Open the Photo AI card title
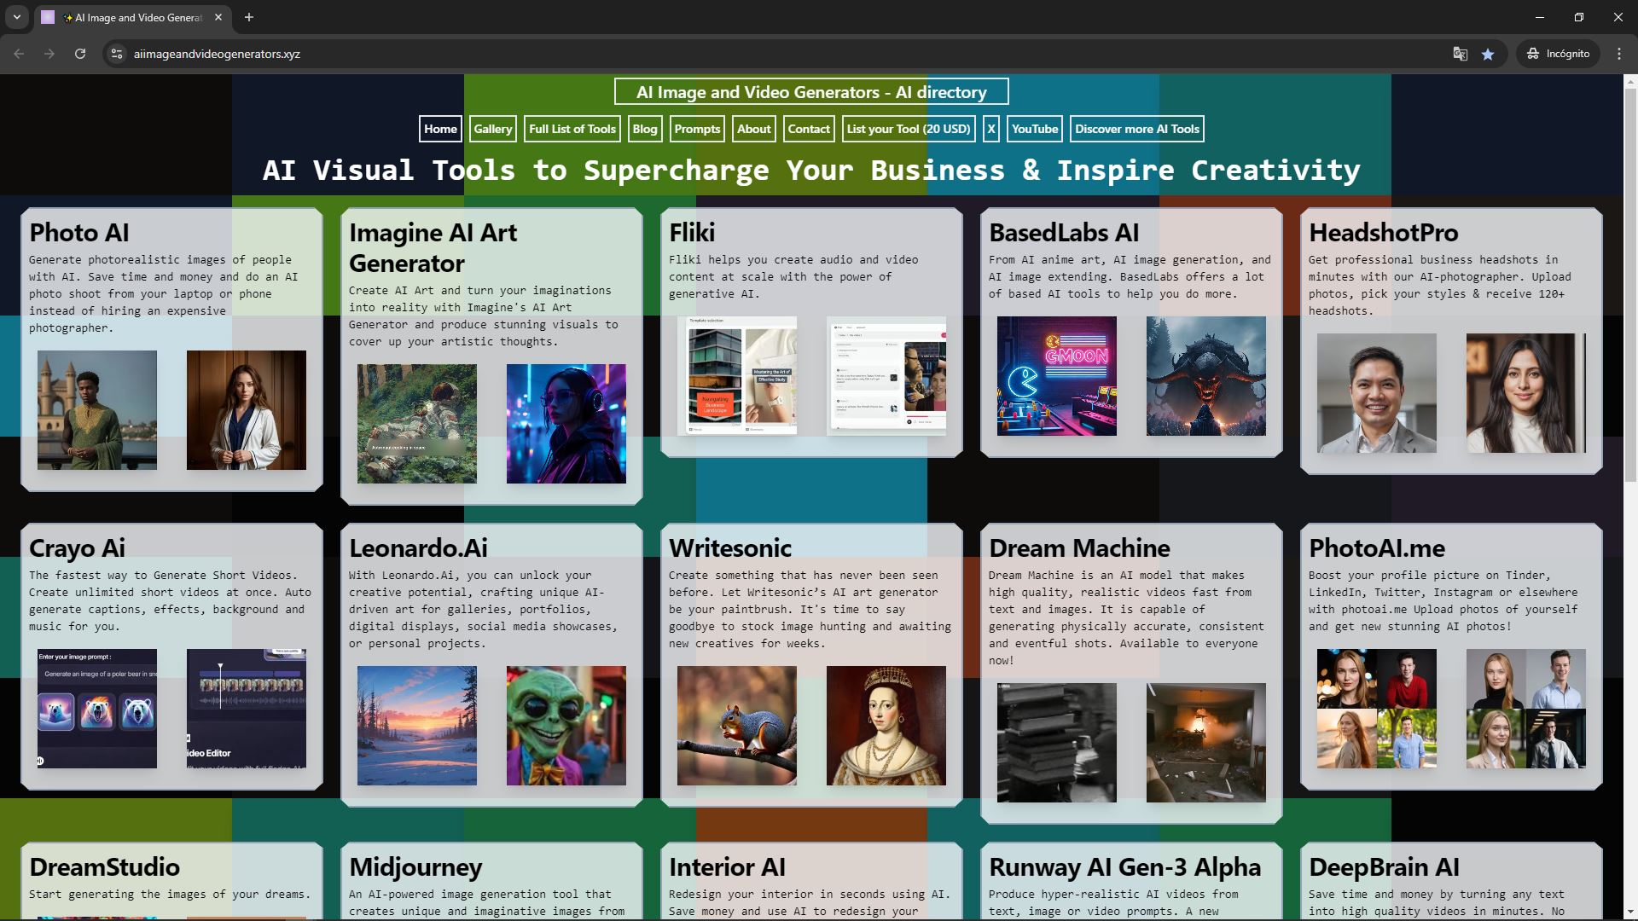The width and height of the screenshot is (1638, 921). [79, 232]
